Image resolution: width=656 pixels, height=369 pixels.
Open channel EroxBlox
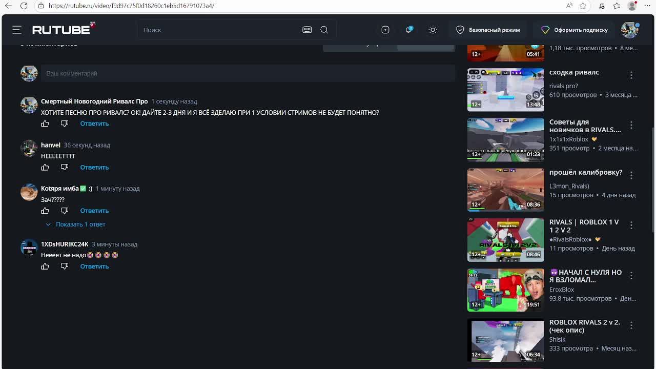point(562,290)
